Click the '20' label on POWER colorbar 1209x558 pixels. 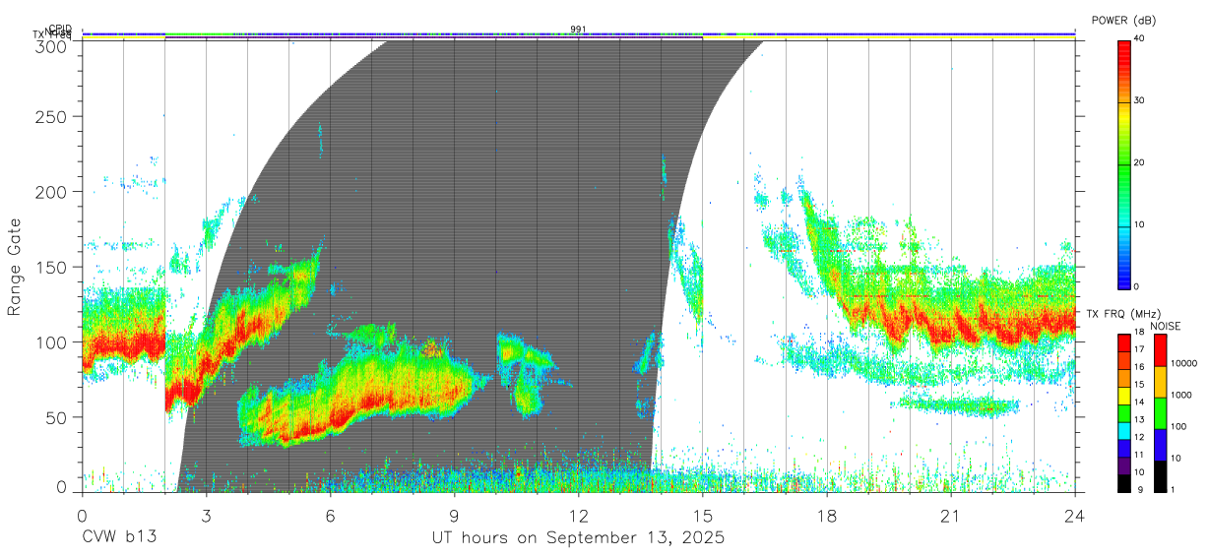pyautogui.click(x=1141, y=162)
